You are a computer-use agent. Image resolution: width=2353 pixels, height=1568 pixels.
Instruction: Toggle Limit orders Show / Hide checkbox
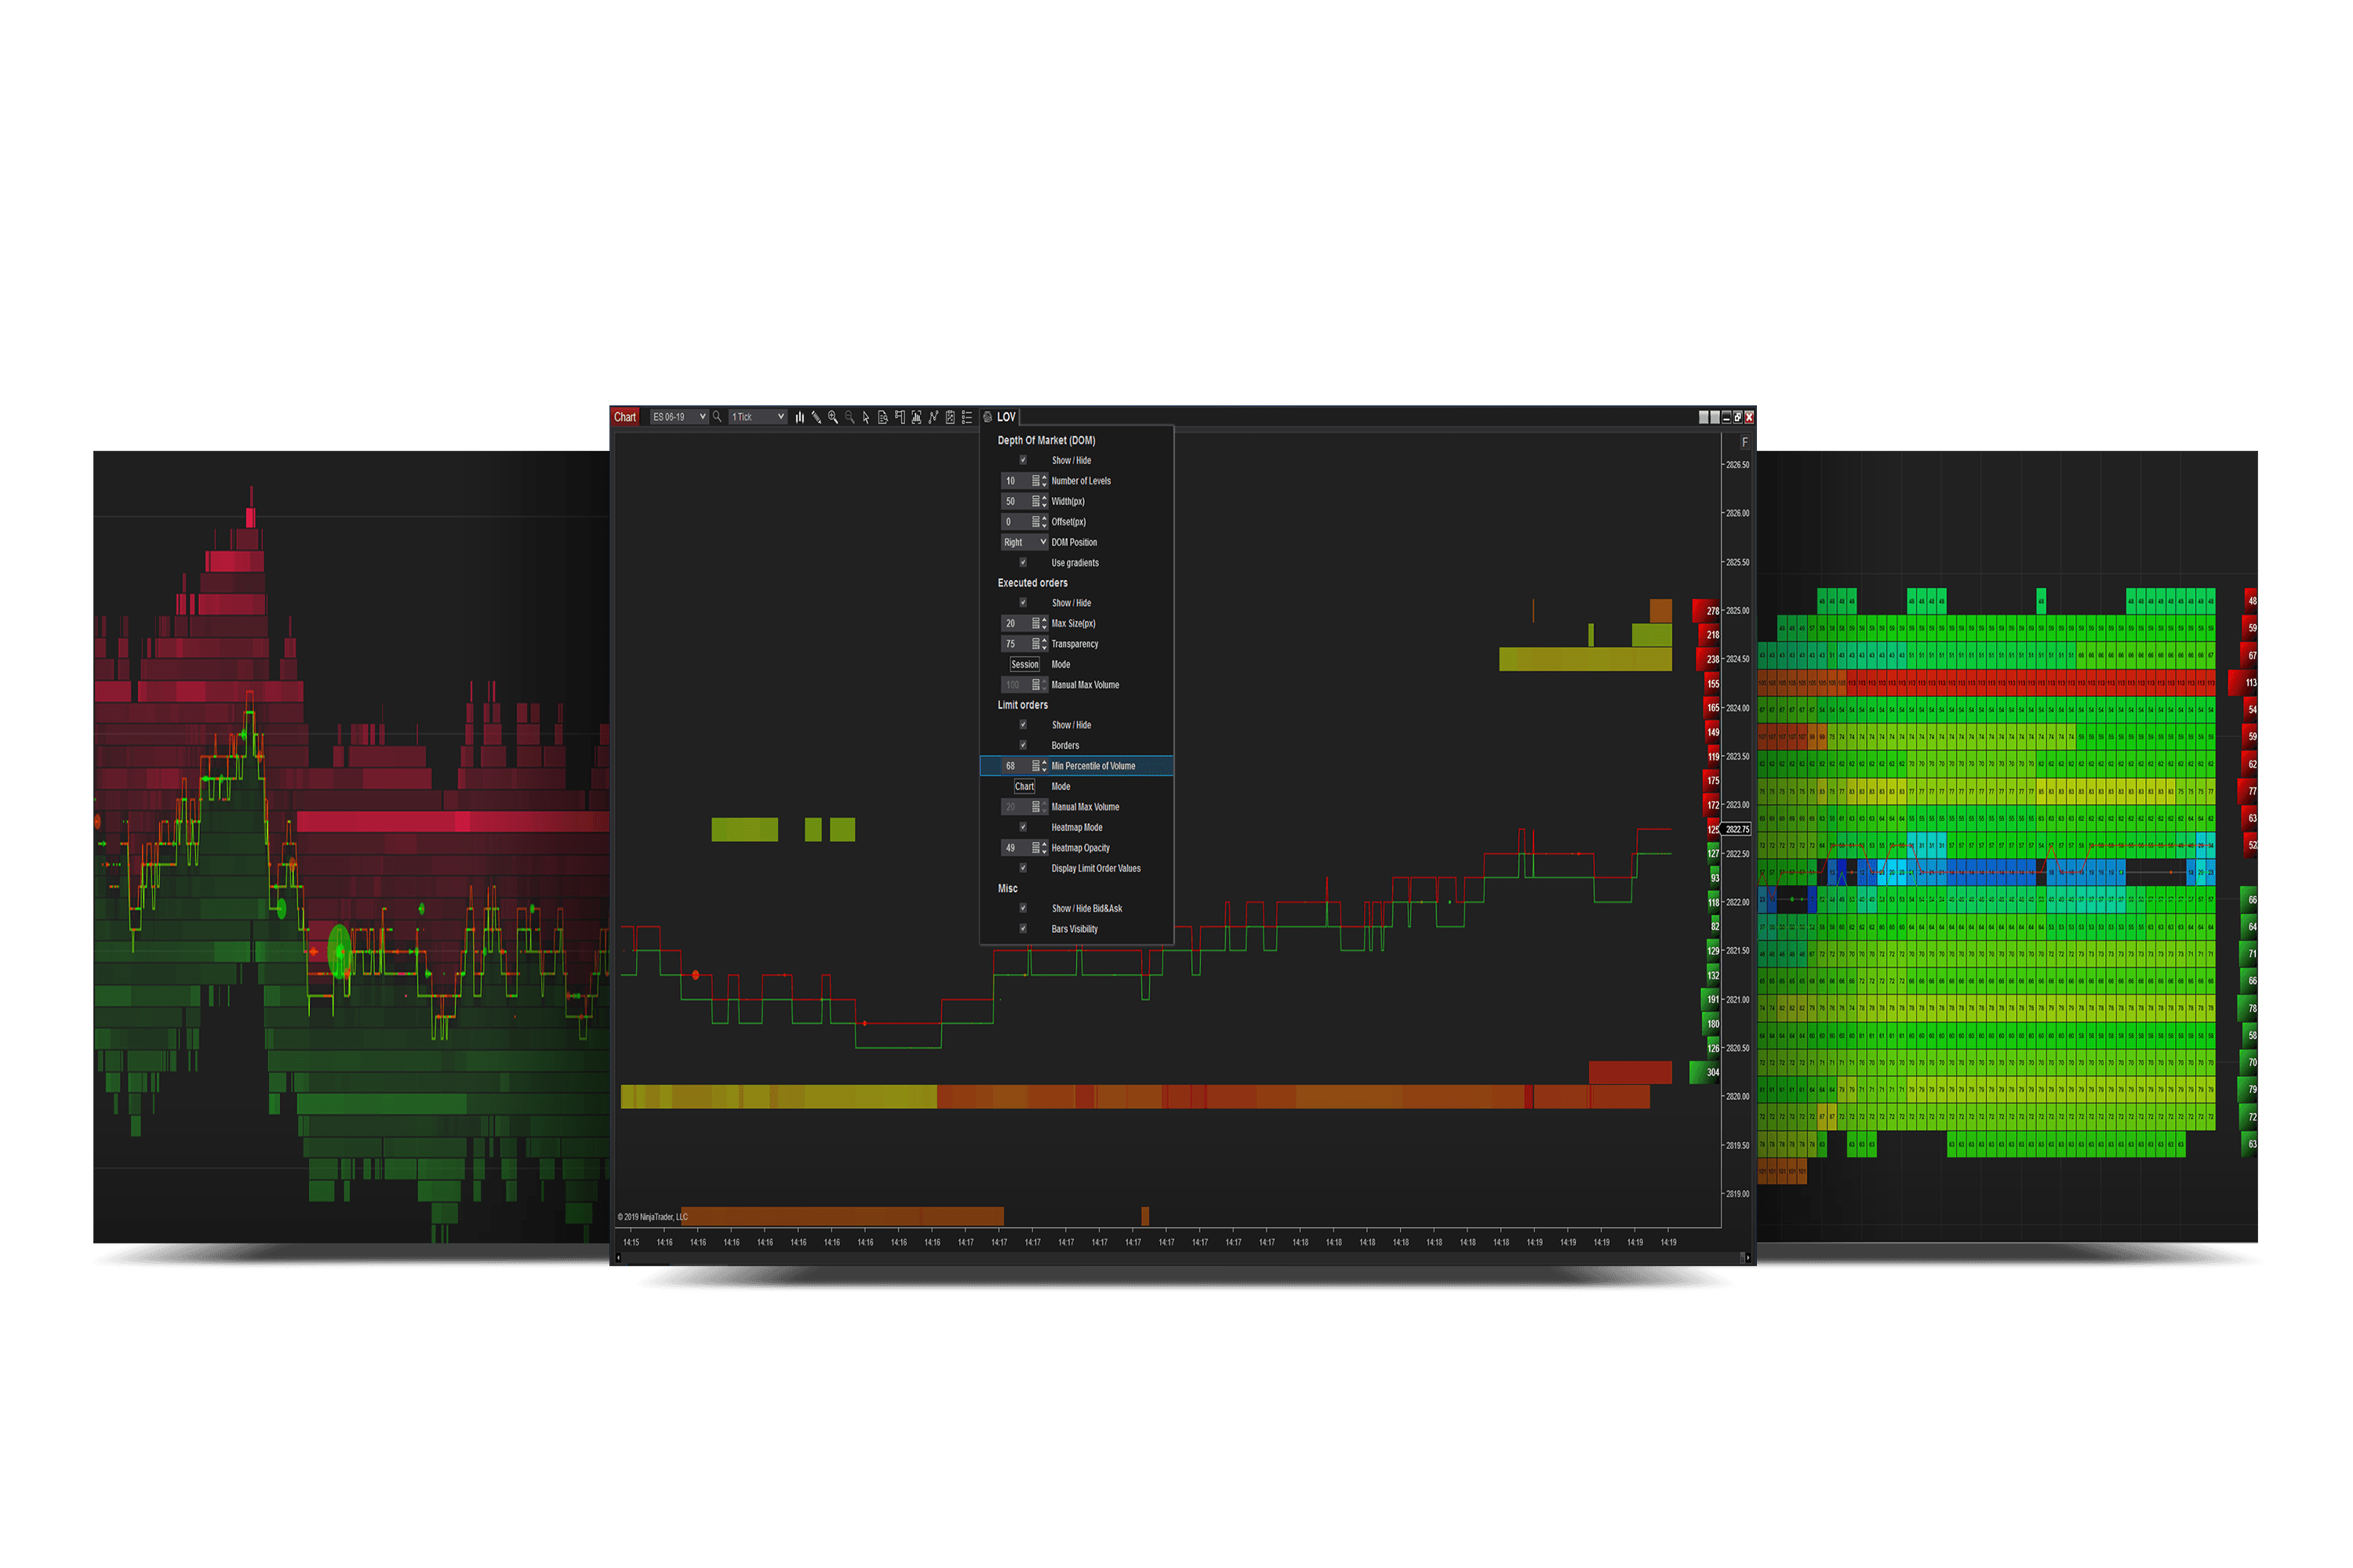1023,724
